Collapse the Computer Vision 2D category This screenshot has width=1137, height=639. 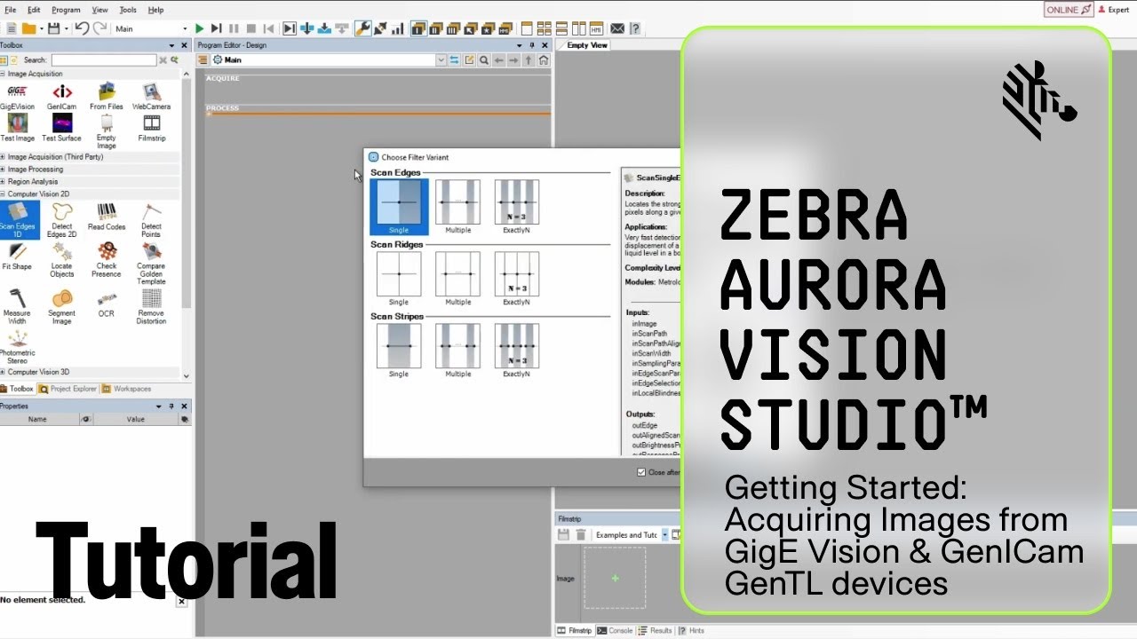pyautogui.click(x=3, y=193)
